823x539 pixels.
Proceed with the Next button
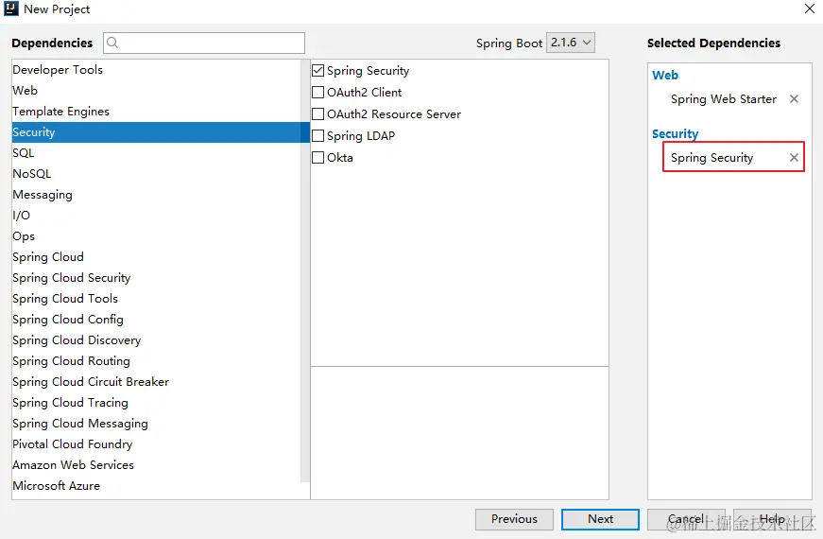tap(600, 519)
